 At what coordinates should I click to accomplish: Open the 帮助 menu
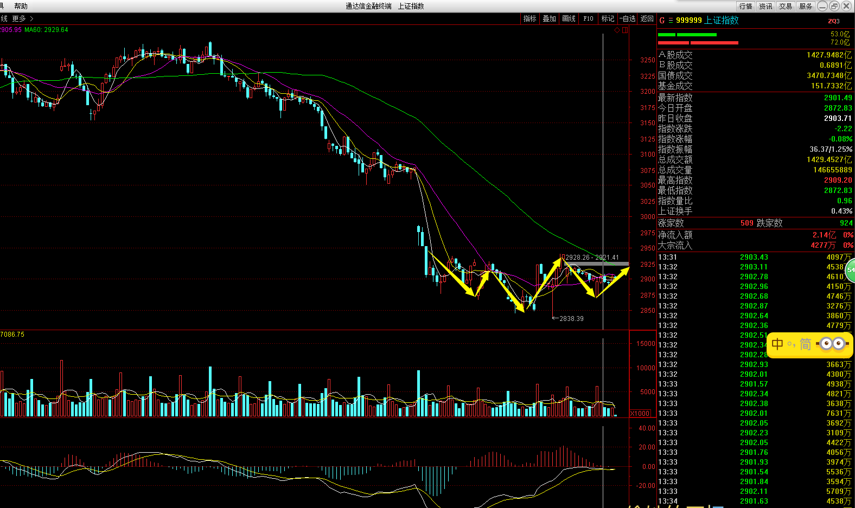(21, 6)
